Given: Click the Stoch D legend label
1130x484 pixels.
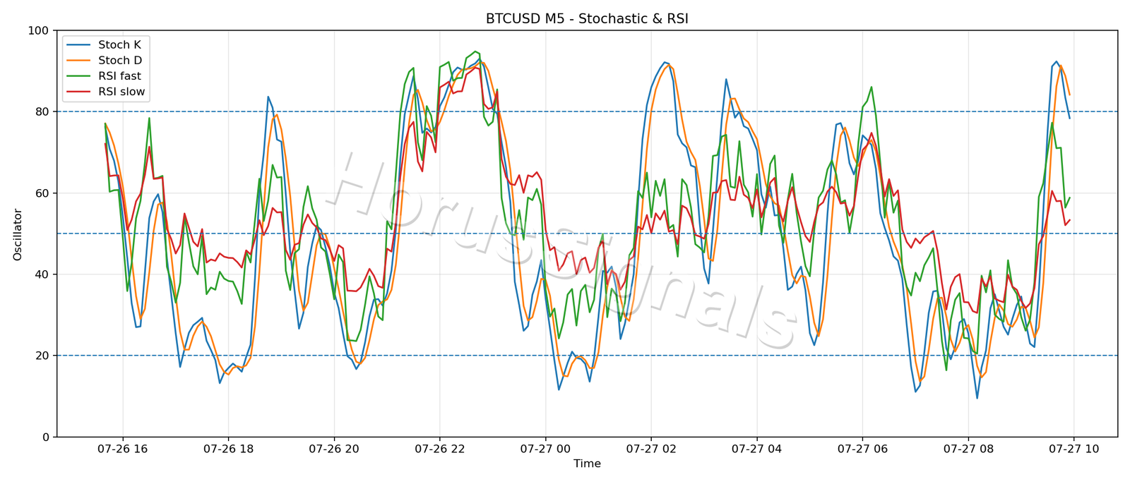Looking at the screenshot, I should tap(120, 61).
